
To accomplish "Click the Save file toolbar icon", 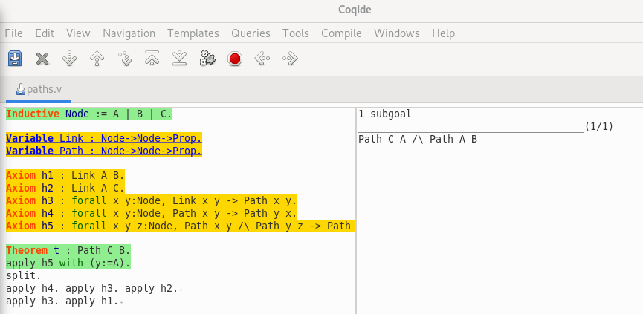I will pos(15,59).
